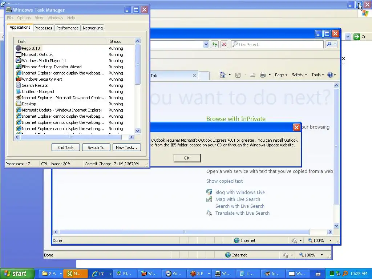Click the Refresh arrows icon beside address bar
Viewport: 372px width, 279px height.
(215, 44)
